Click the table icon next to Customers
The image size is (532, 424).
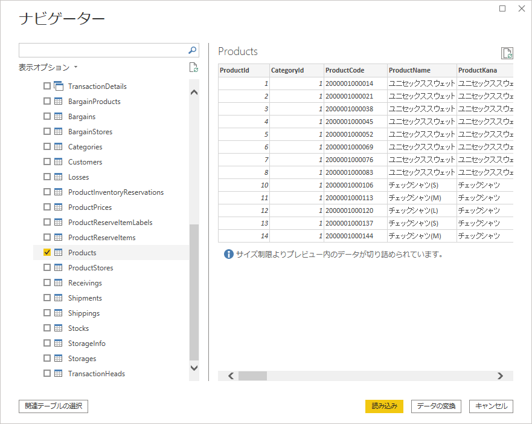[x=59, y=162]
